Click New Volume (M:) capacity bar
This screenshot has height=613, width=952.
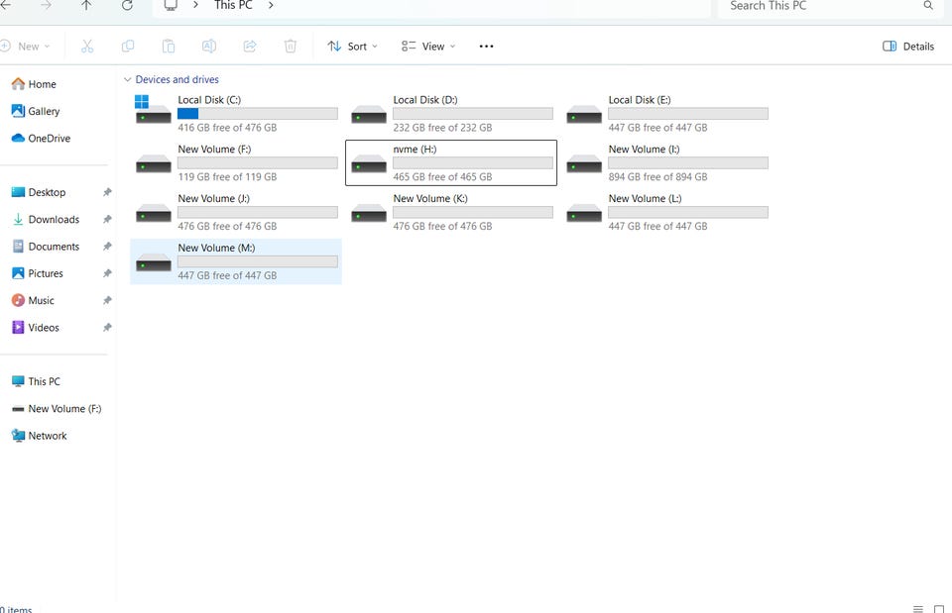click(x=258, y=261)
